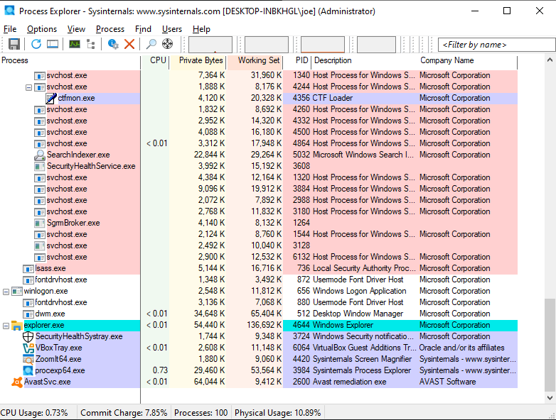Click the ctfmon.exe pen icon
The height and width of the screenshot is (420, 556).
coord(51,99)
